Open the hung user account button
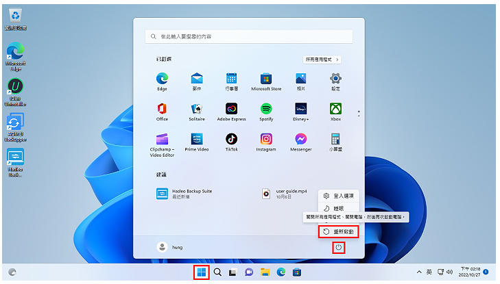Image resolution: width=500 pixels, height=284 pixels. tap(169, 247)
